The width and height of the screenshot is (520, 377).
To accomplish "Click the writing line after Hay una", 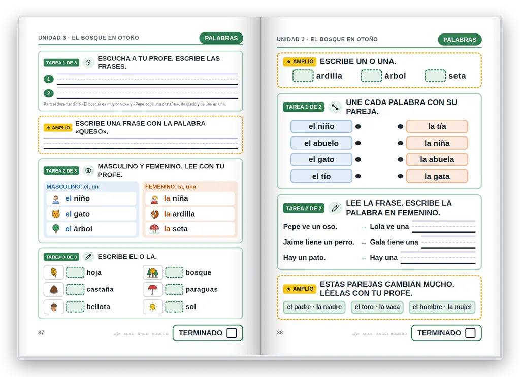I will pyautogui.click(x=438, y=257).
